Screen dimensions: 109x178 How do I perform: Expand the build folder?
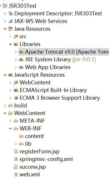pos(5,106)
